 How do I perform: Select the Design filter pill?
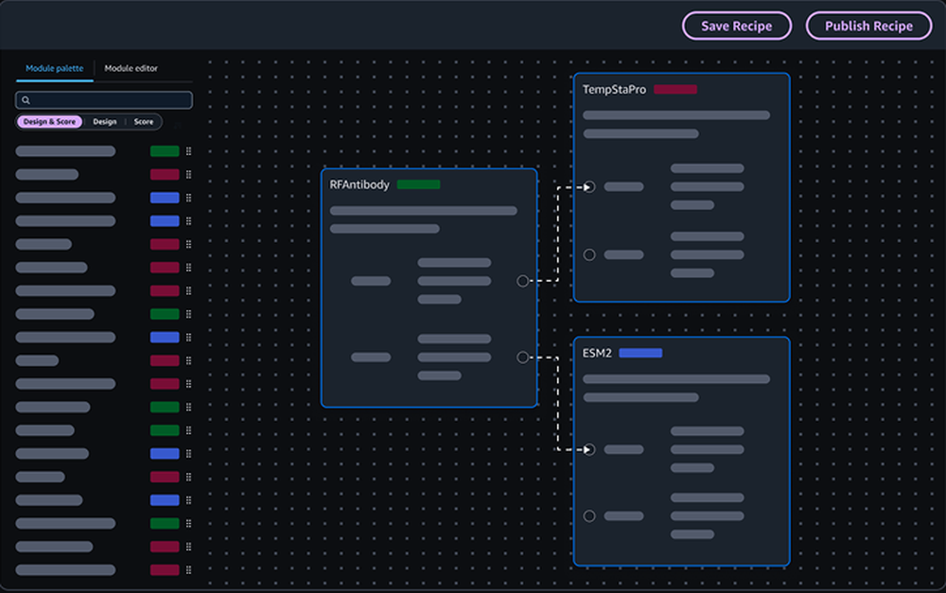(104, 122)
